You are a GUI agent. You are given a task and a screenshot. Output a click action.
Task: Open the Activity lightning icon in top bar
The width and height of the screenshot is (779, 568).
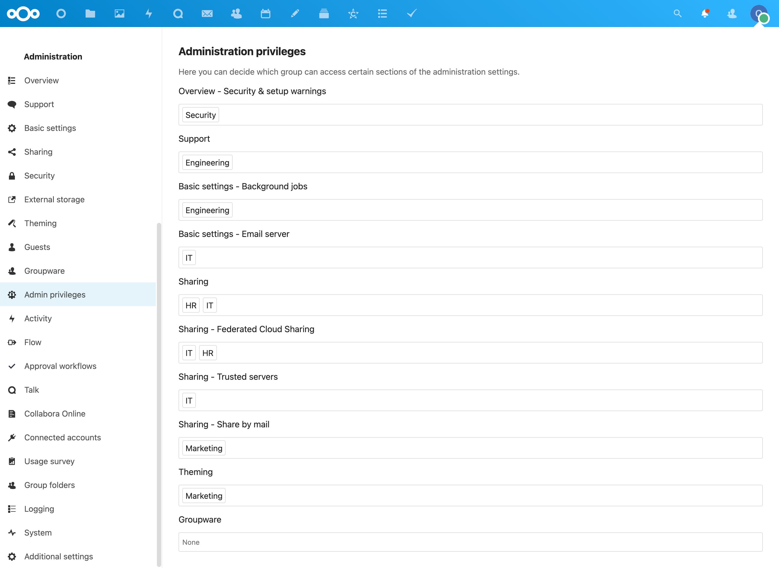149,14
